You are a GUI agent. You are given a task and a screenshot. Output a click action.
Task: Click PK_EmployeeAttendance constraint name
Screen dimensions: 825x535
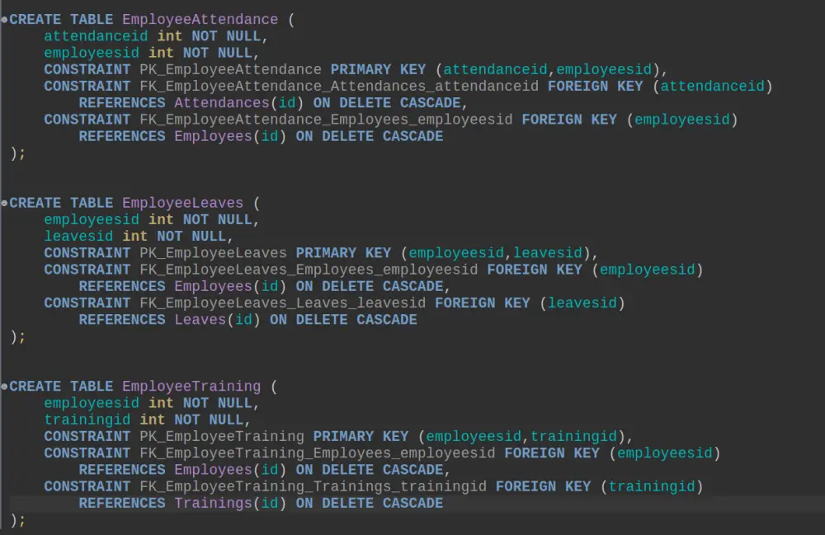[x=230, y=70]
